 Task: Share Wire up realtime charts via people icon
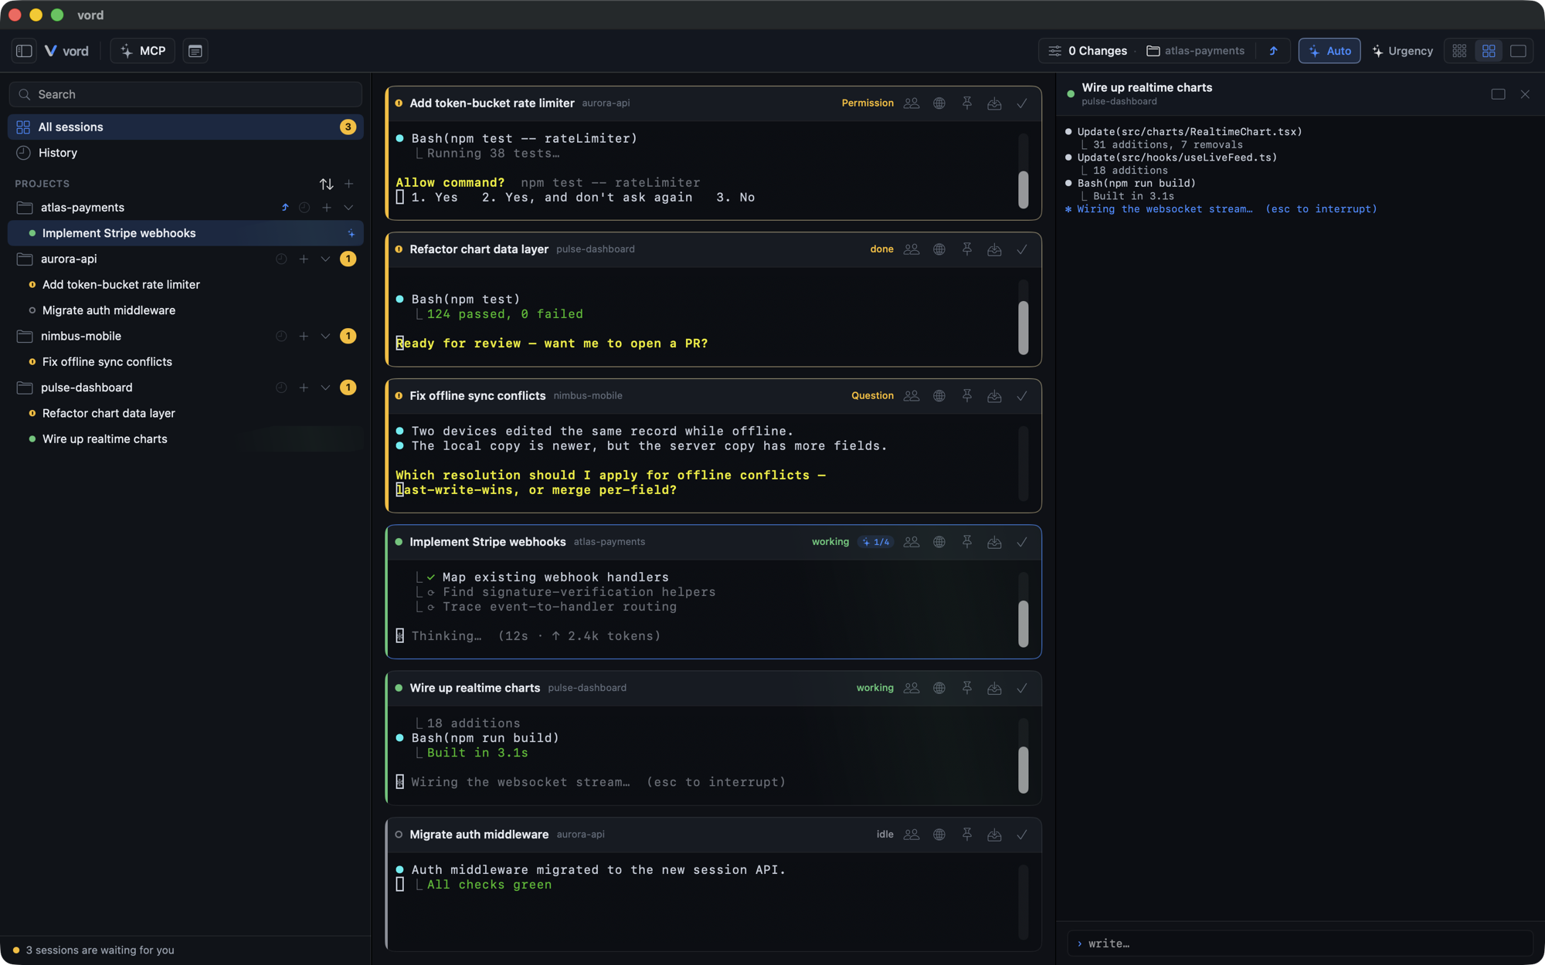coord(912,688)
